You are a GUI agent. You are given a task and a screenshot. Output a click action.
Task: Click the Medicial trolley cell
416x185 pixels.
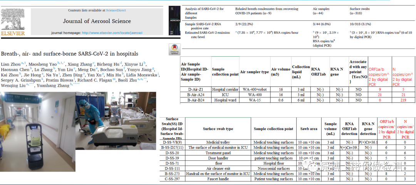pyautogui.click(x=218, y=142)
